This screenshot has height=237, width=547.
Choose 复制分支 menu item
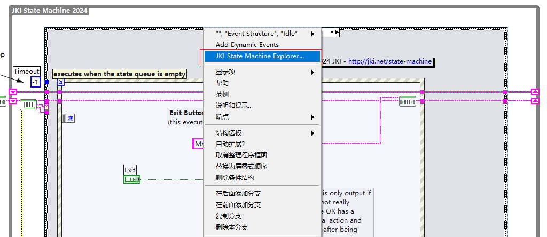coord(262,216)
